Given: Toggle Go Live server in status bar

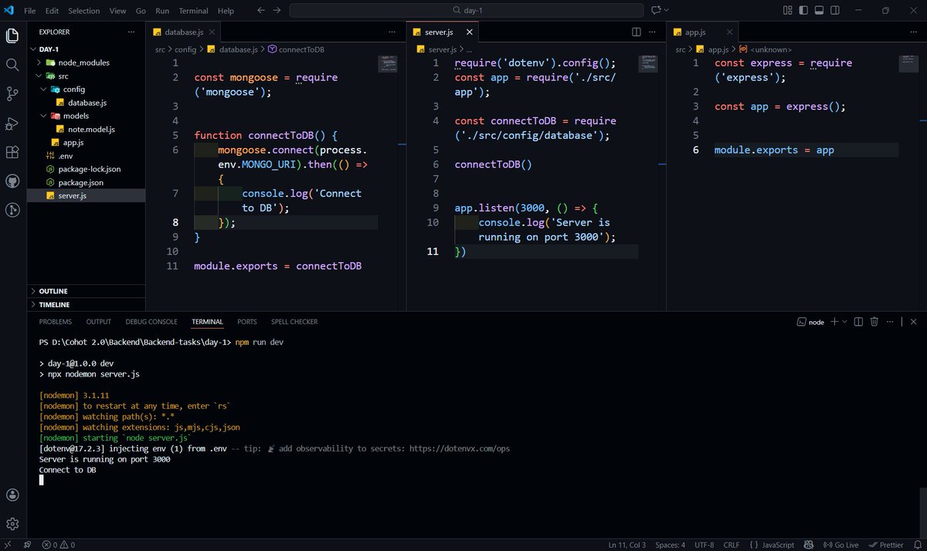Looking at the screenshot, I should pyautogui.click(x=841, y=545).
